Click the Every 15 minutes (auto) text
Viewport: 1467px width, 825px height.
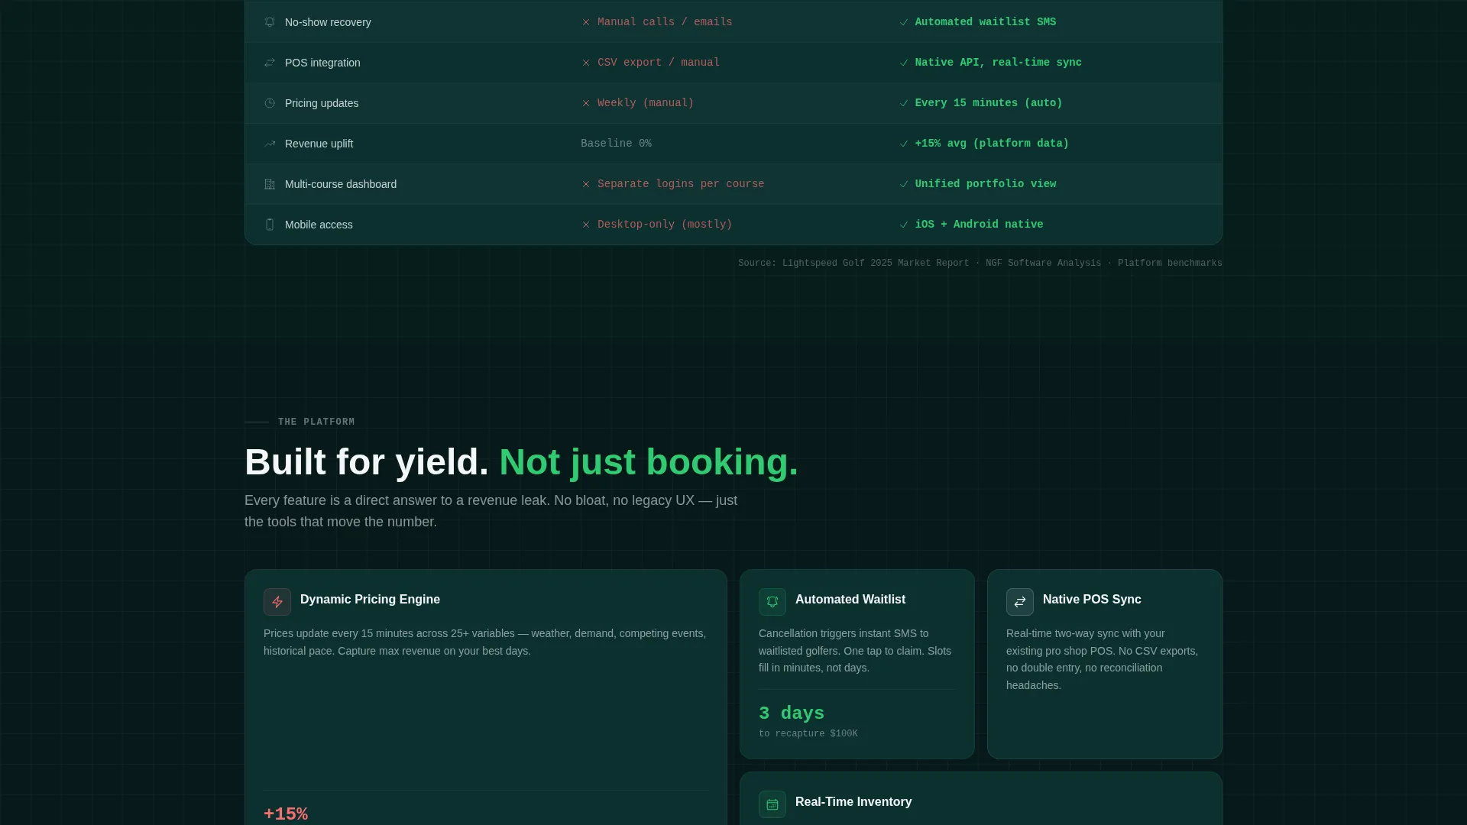tap(989, 103)
